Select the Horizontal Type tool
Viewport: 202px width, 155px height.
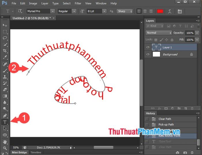tap(5, 122)
